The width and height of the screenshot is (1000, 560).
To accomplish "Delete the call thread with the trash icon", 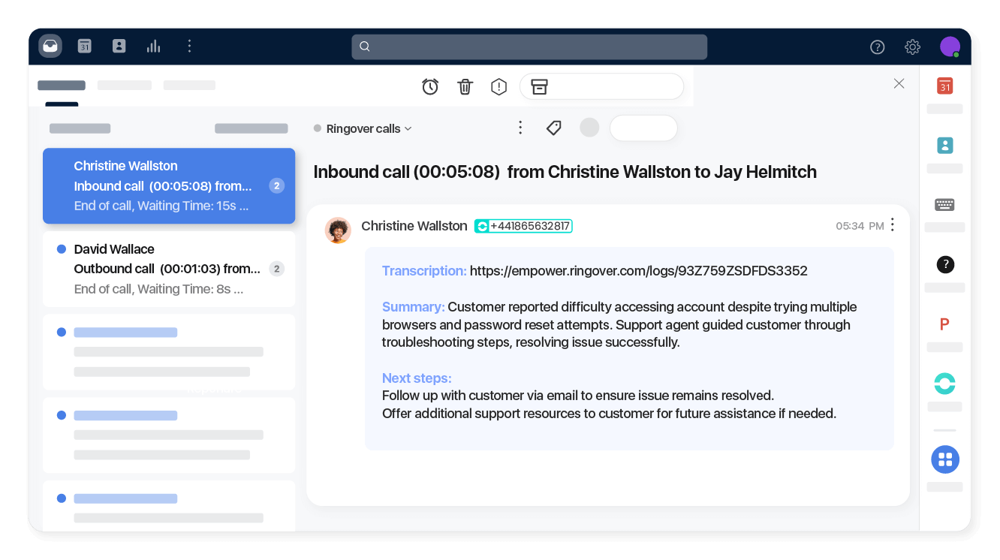I will point(465,86).
